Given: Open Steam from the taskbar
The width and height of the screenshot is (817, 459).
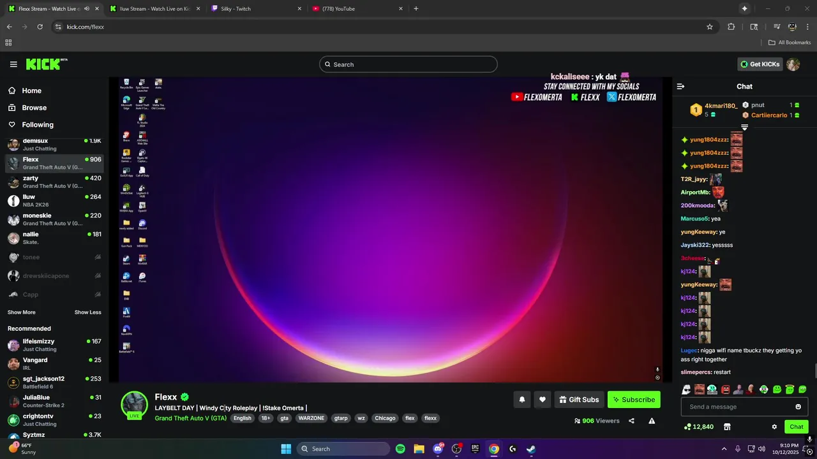Looking at the screenshot, I should tap(531, 449).
